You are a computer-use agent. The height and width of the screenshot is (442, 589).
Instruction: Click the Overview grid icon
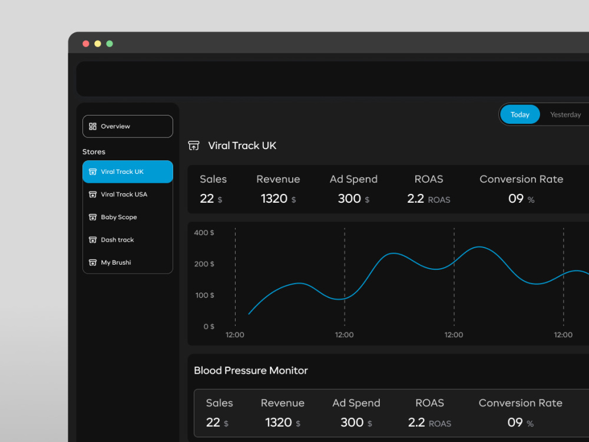tap(92, 126)
